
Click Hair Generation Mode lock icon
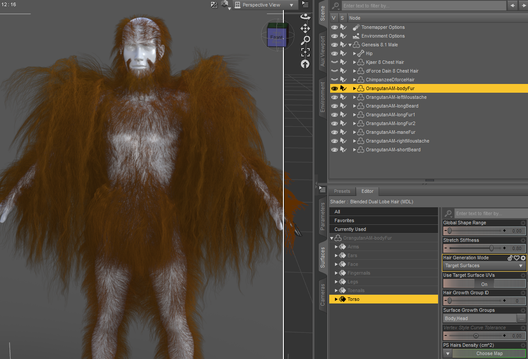point(510,258)
